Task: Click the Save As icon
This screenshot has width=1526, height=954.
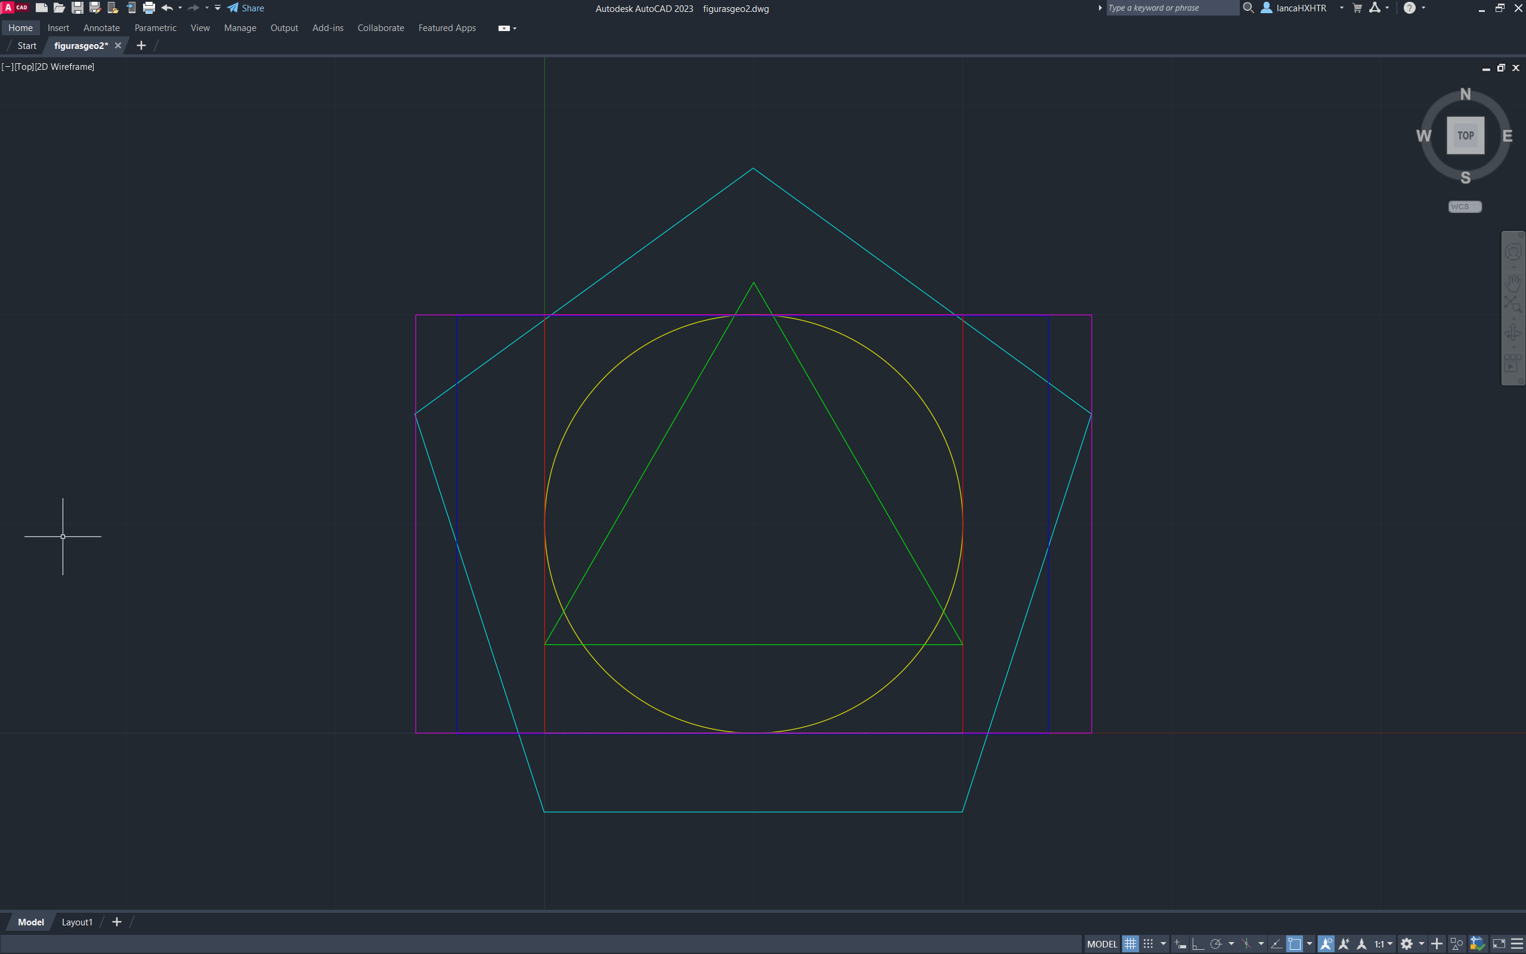Action: 95,8
